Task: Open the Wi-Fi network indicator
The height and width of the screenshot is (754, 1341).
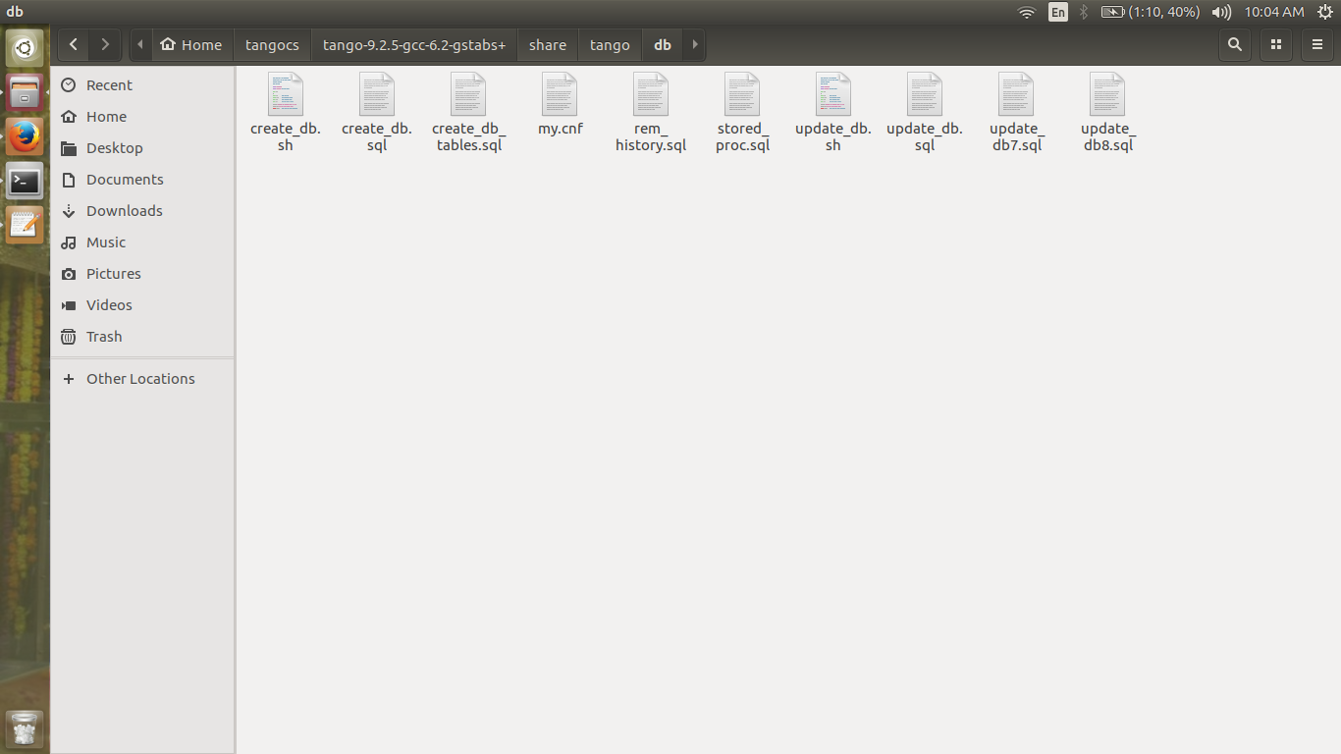Action: click(1027, 12)
